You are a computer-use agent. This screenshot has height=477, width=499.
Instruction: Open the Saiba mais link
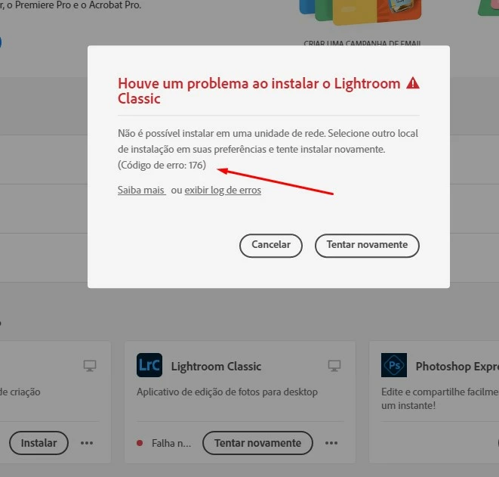coord(142,190)
